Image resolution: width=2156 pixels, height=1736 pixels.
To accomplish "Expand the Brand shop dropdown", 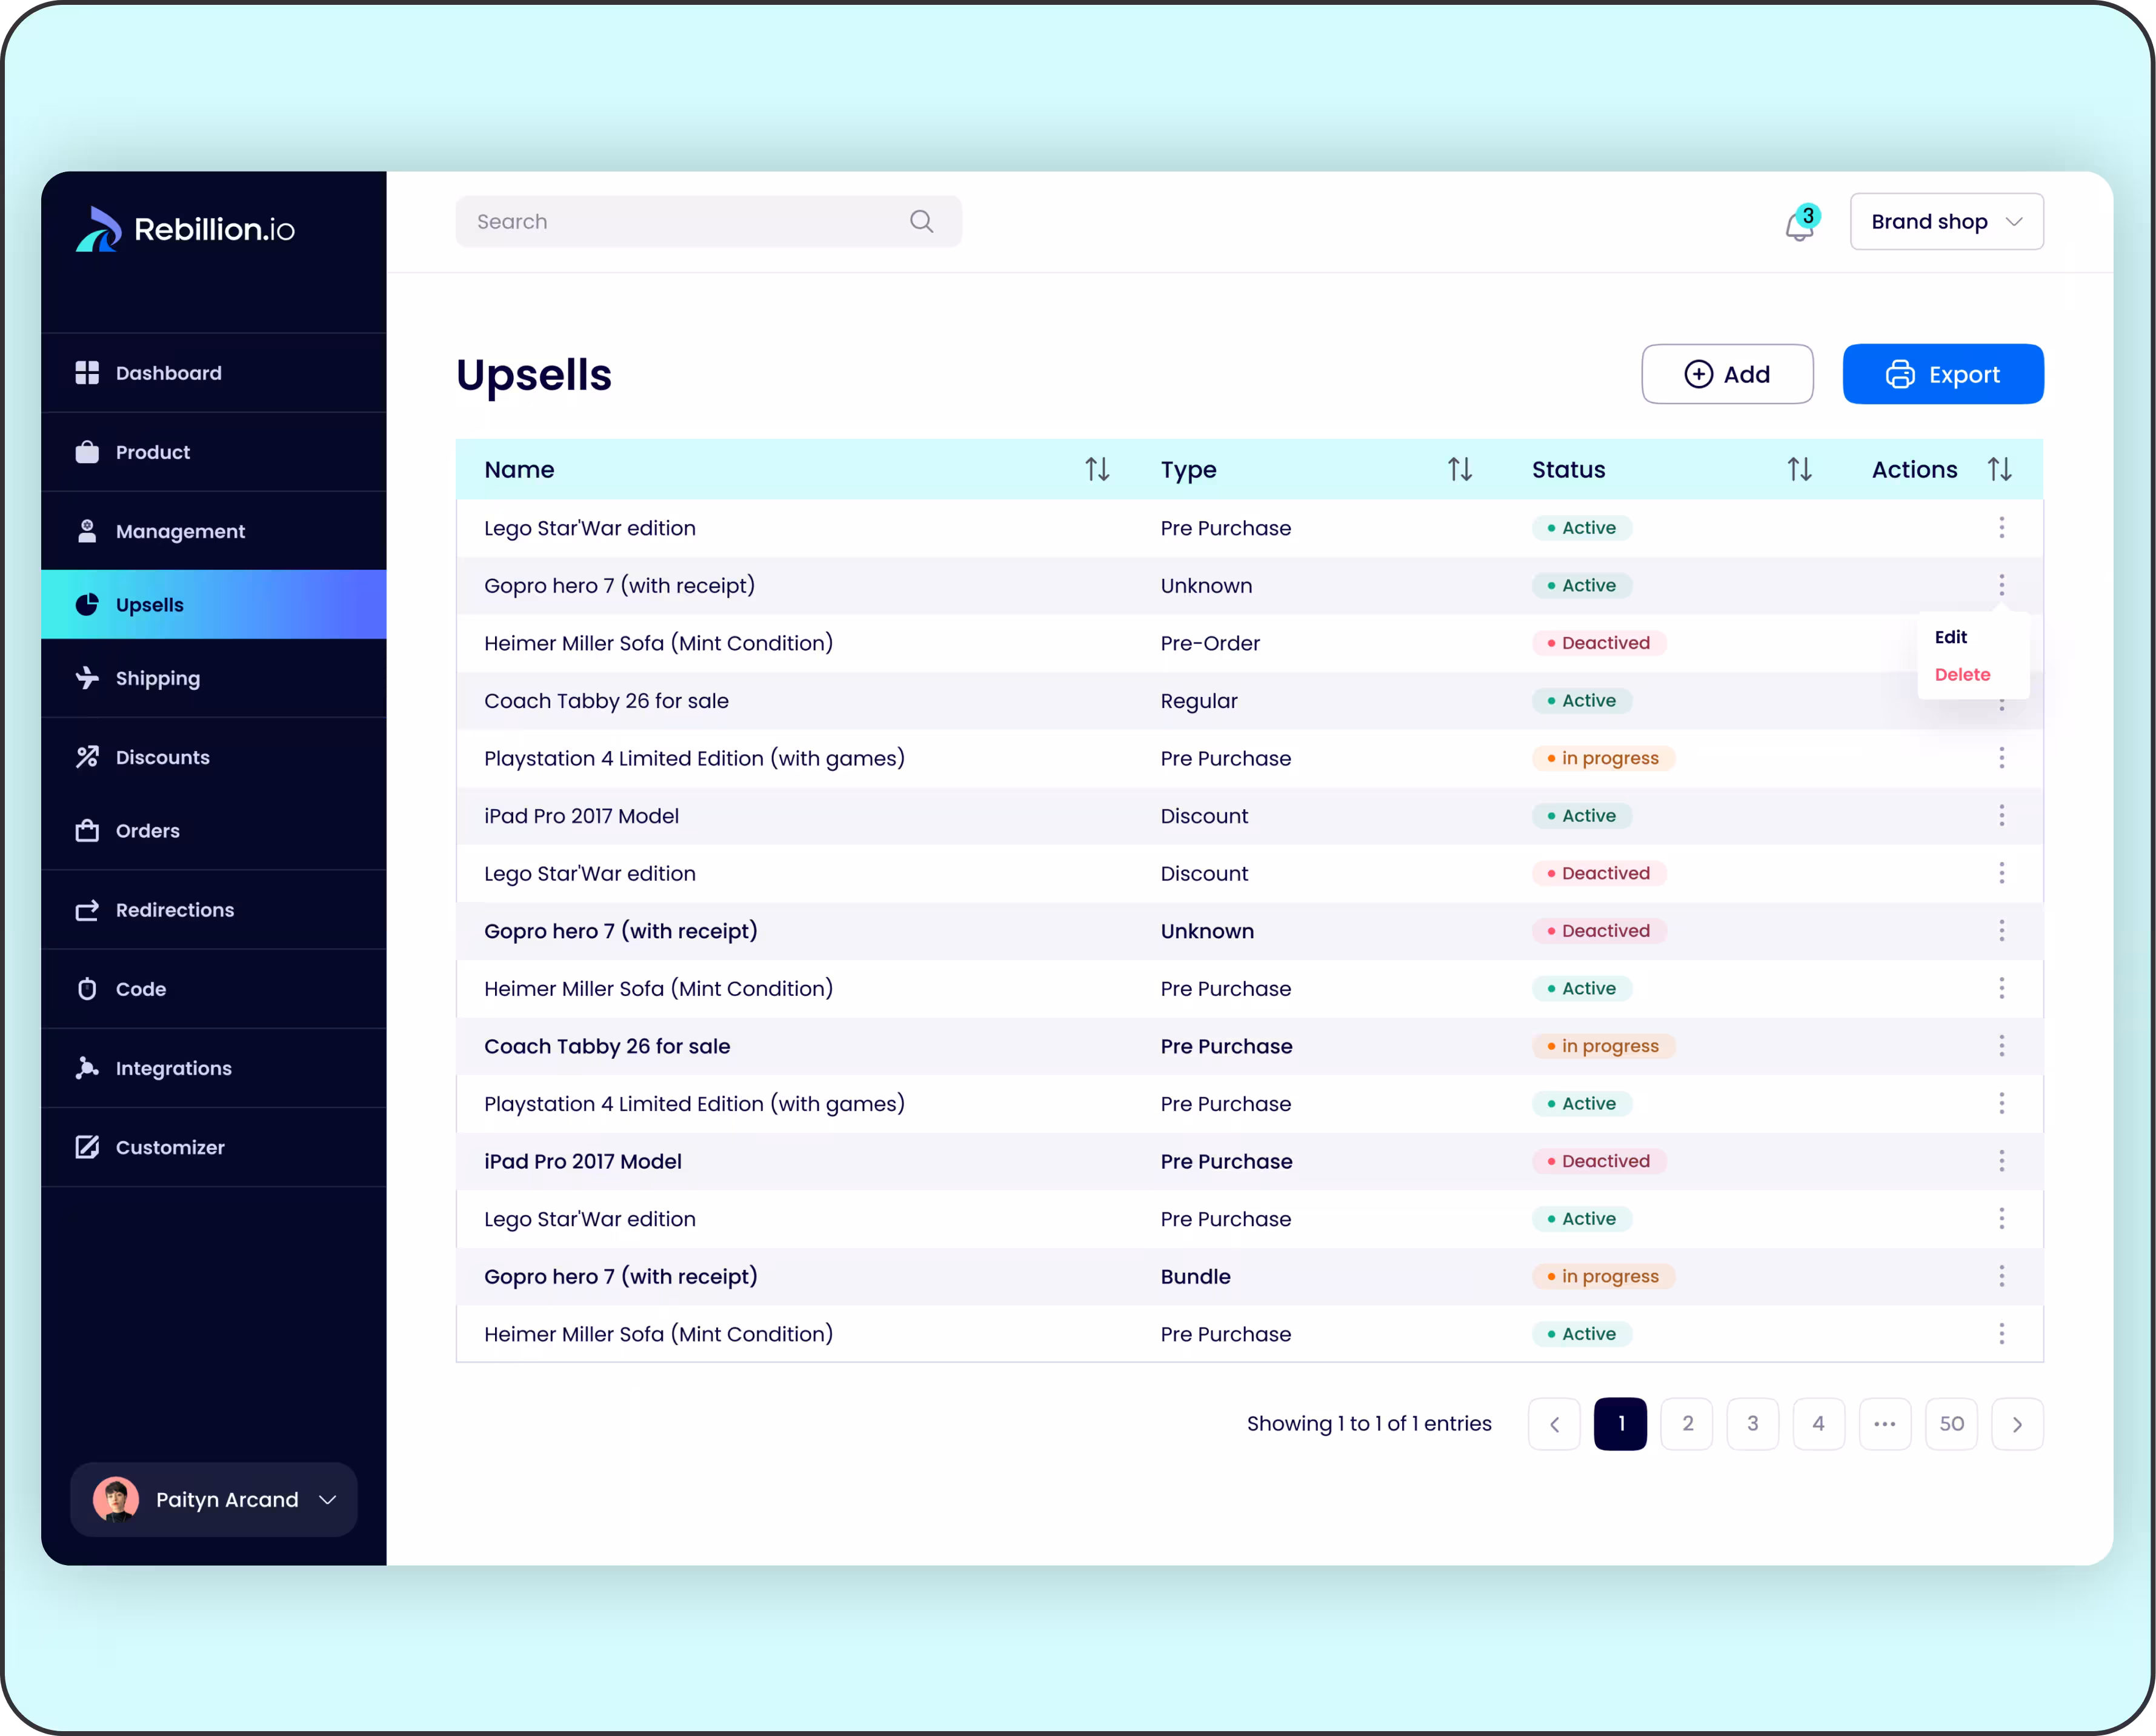I will pyautogui.click(x=1946, y=221).
